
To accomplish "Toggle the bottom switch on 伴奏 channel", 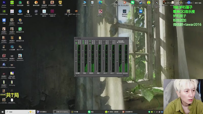I will coord(83,44).
